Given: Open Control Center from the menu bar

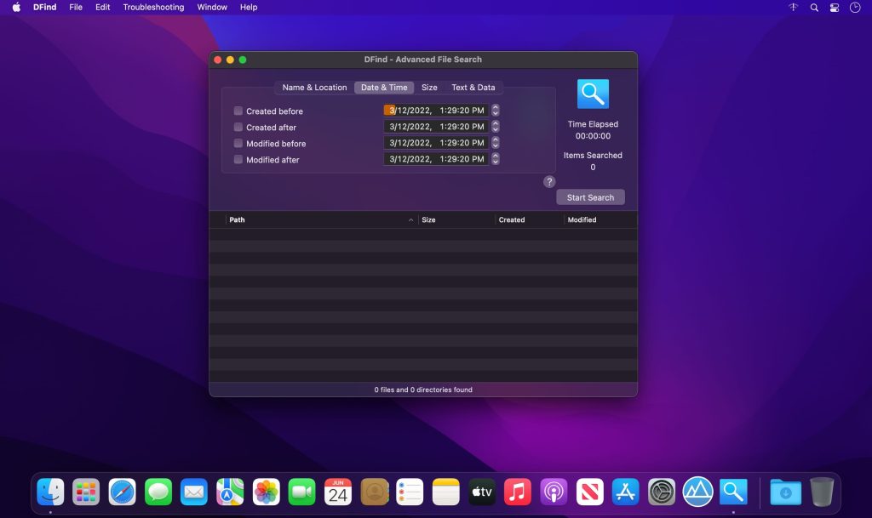Looking at the screenshot, I should [x=834, y=7].
